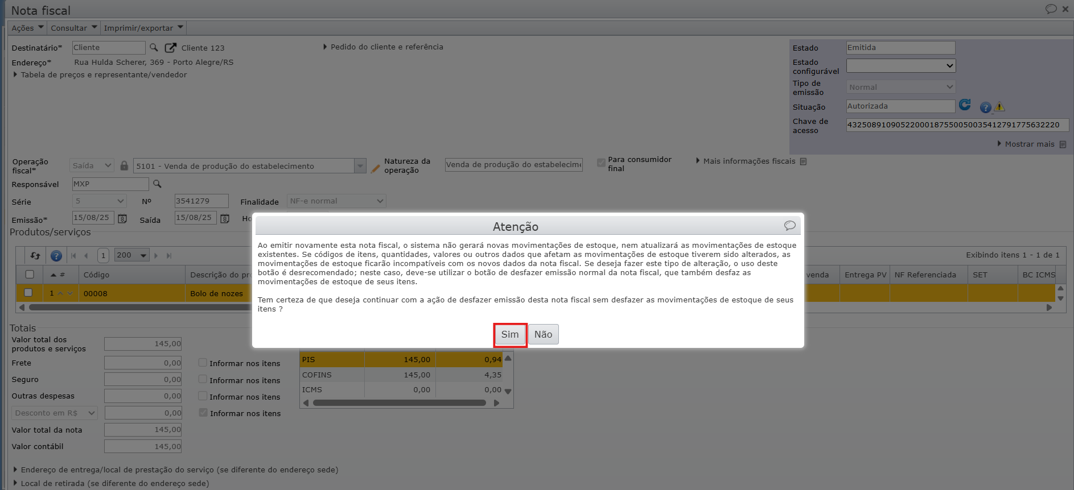
Task: Open the Estado configurável dropdown
Action: [x=900, y=66]
